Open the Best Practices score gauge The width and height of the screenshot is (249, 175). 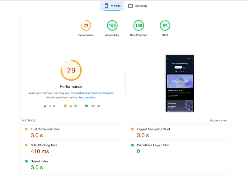(x=139, y=26)
